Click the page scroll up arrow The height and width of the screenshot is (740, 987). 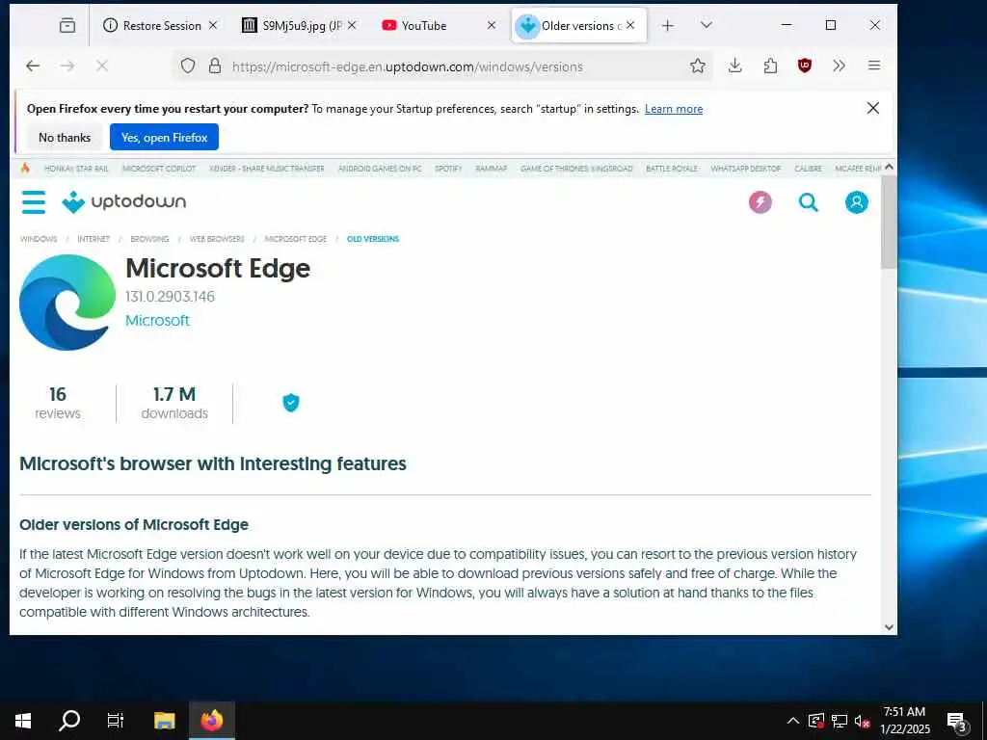[x=889, y=167]
